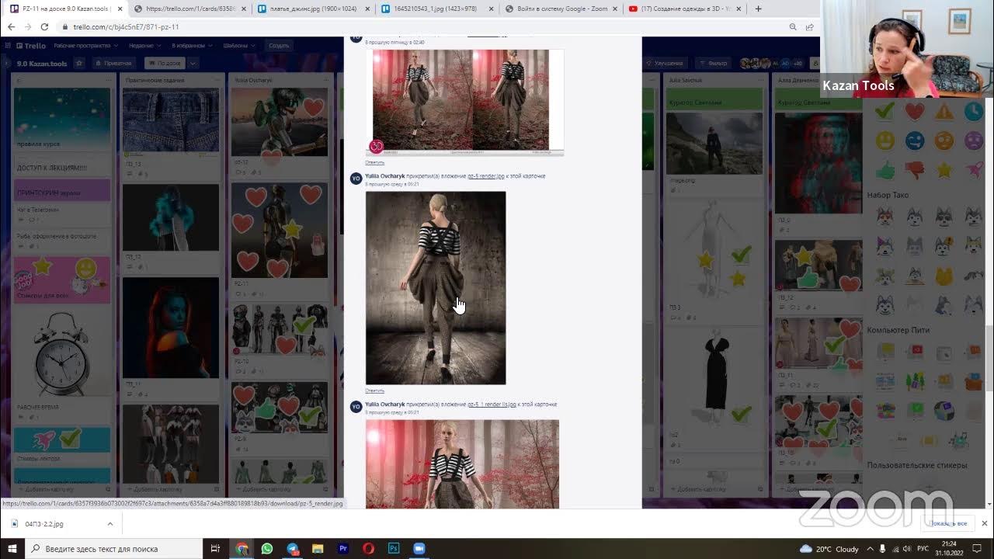994x559 pixels.
Task: Open a new browser tab
Action: (758, 9)
